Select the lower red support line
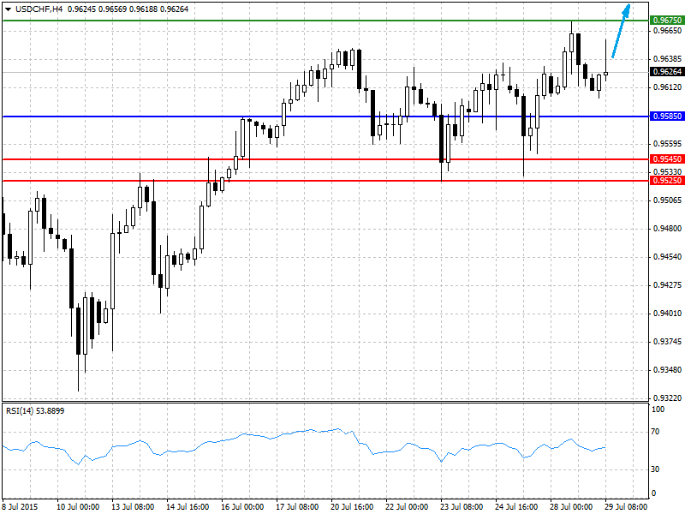This screenshot has height=514, width=685. (x=325, y=181)
